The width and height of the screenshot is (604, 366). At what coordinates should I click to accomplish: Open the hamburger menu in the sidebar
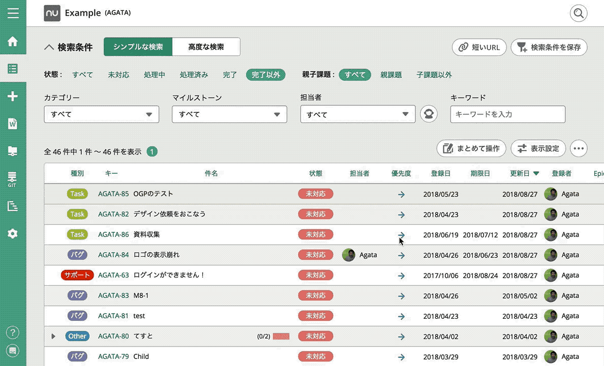[x=13, y=13]
